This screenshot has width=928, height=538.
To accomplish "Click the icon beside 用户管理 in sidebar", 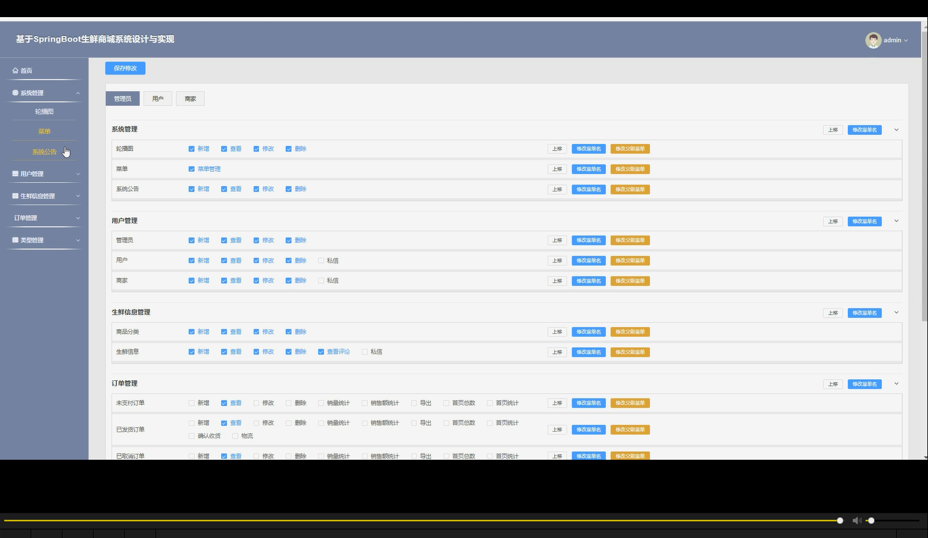I will tap(15, 174).
